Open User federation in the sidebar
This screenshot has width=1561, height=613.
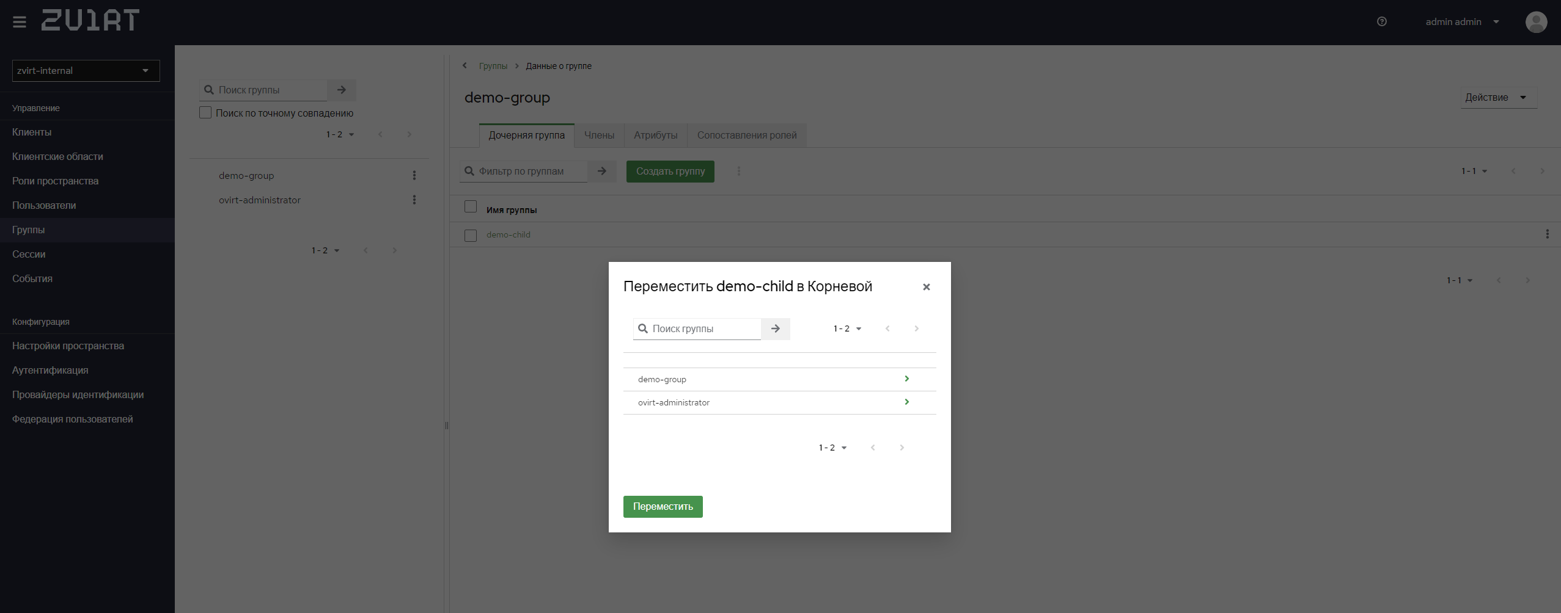tap(87, 419)
